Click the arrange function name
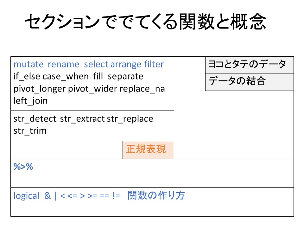304x228 pixels. click(126, 65)
